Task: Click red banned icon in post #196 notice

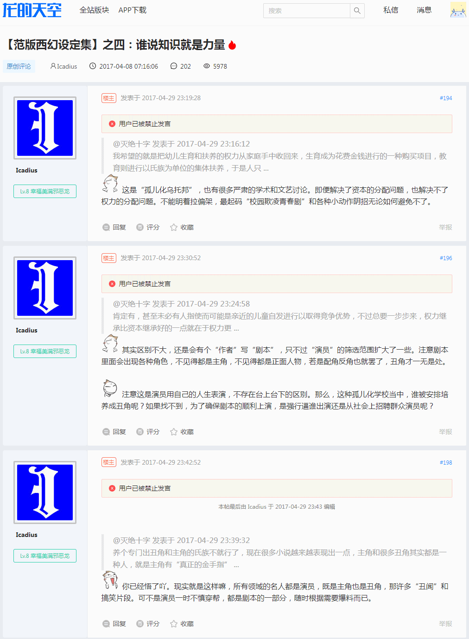Action: point(112,284)
